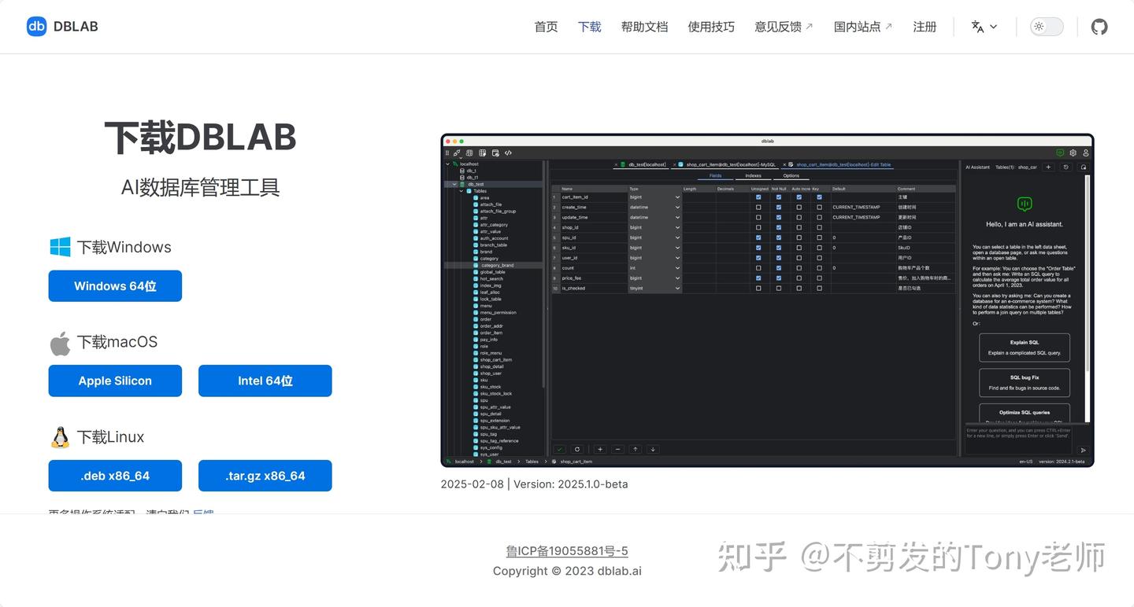Click the new connection icon in DBLAB toolbar

456,153
